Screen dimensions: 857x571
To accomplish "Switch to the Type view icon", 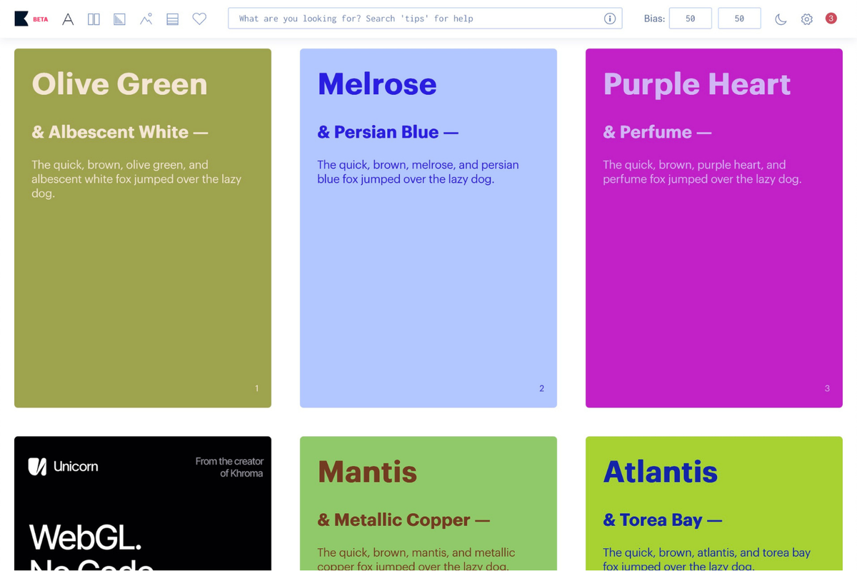I will click(x=68, y=19).
